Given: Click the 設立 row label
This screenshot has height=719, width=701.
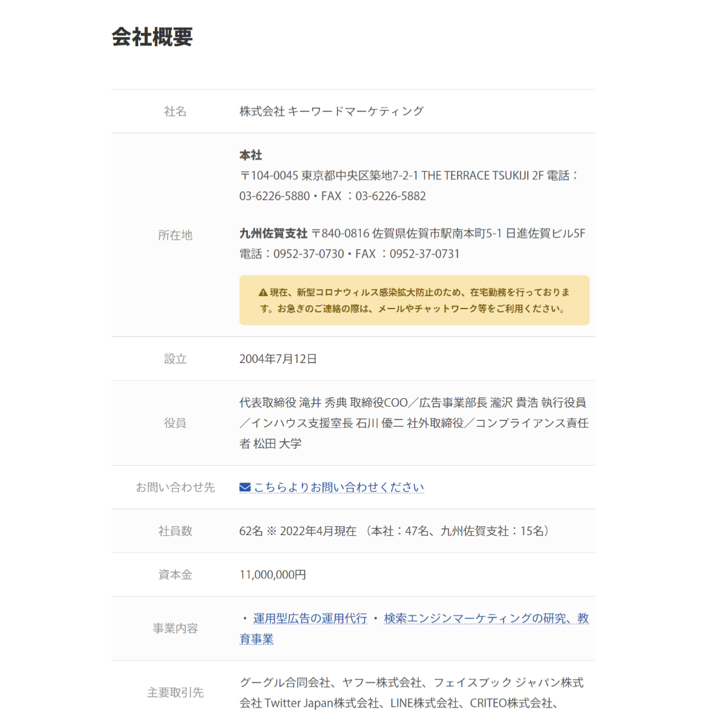Looking at the screenshot, I should pos(175,359).
